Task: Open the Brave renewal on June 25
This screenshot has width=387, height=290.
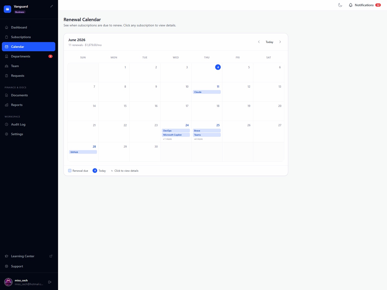Action: 207,131
